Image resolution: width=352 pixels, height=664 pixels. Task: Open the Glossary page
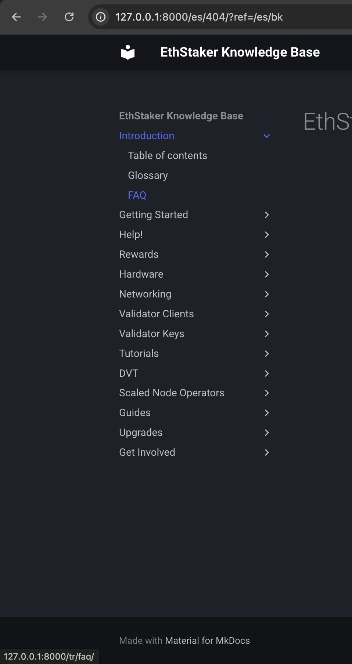(x=148, y=176)
